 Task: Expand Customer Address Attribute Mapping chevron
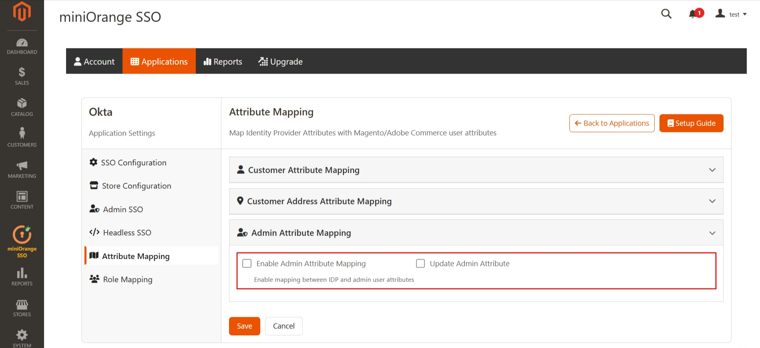click(x=712, y=201)
